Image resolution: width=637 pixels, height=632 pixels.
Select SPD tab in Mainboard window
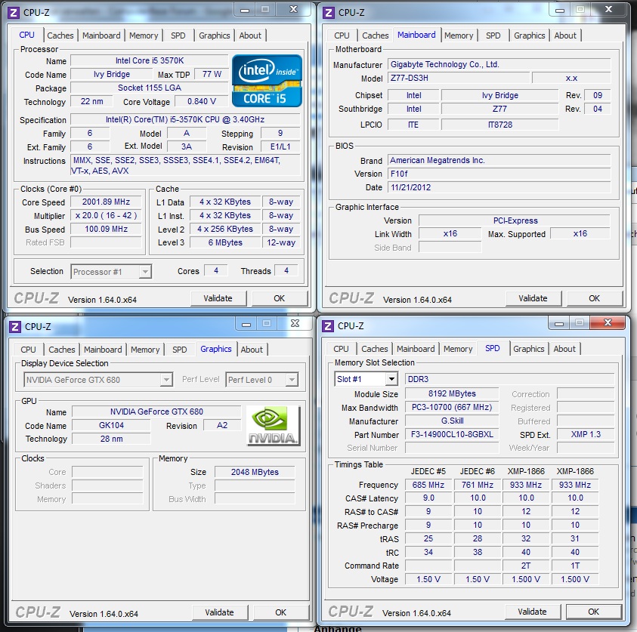[493, 35]
